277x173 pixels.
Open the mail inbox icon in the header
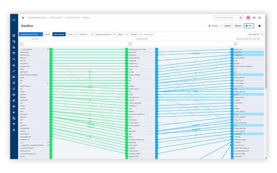click(x=259, y=18)
